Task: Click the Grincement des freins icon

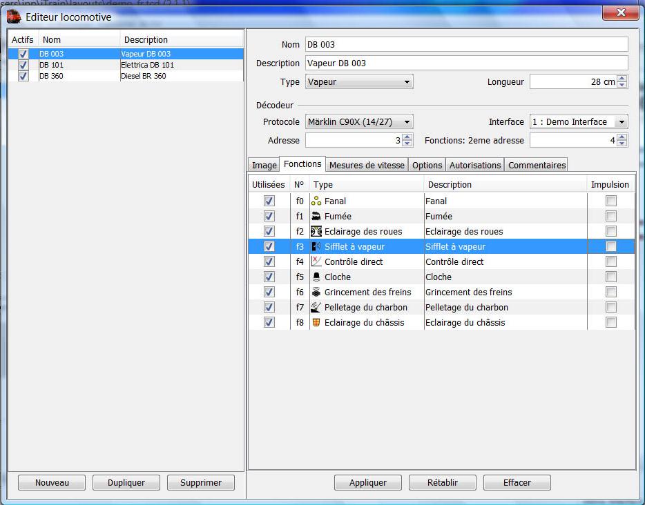Action: click(x=316, y=293)
